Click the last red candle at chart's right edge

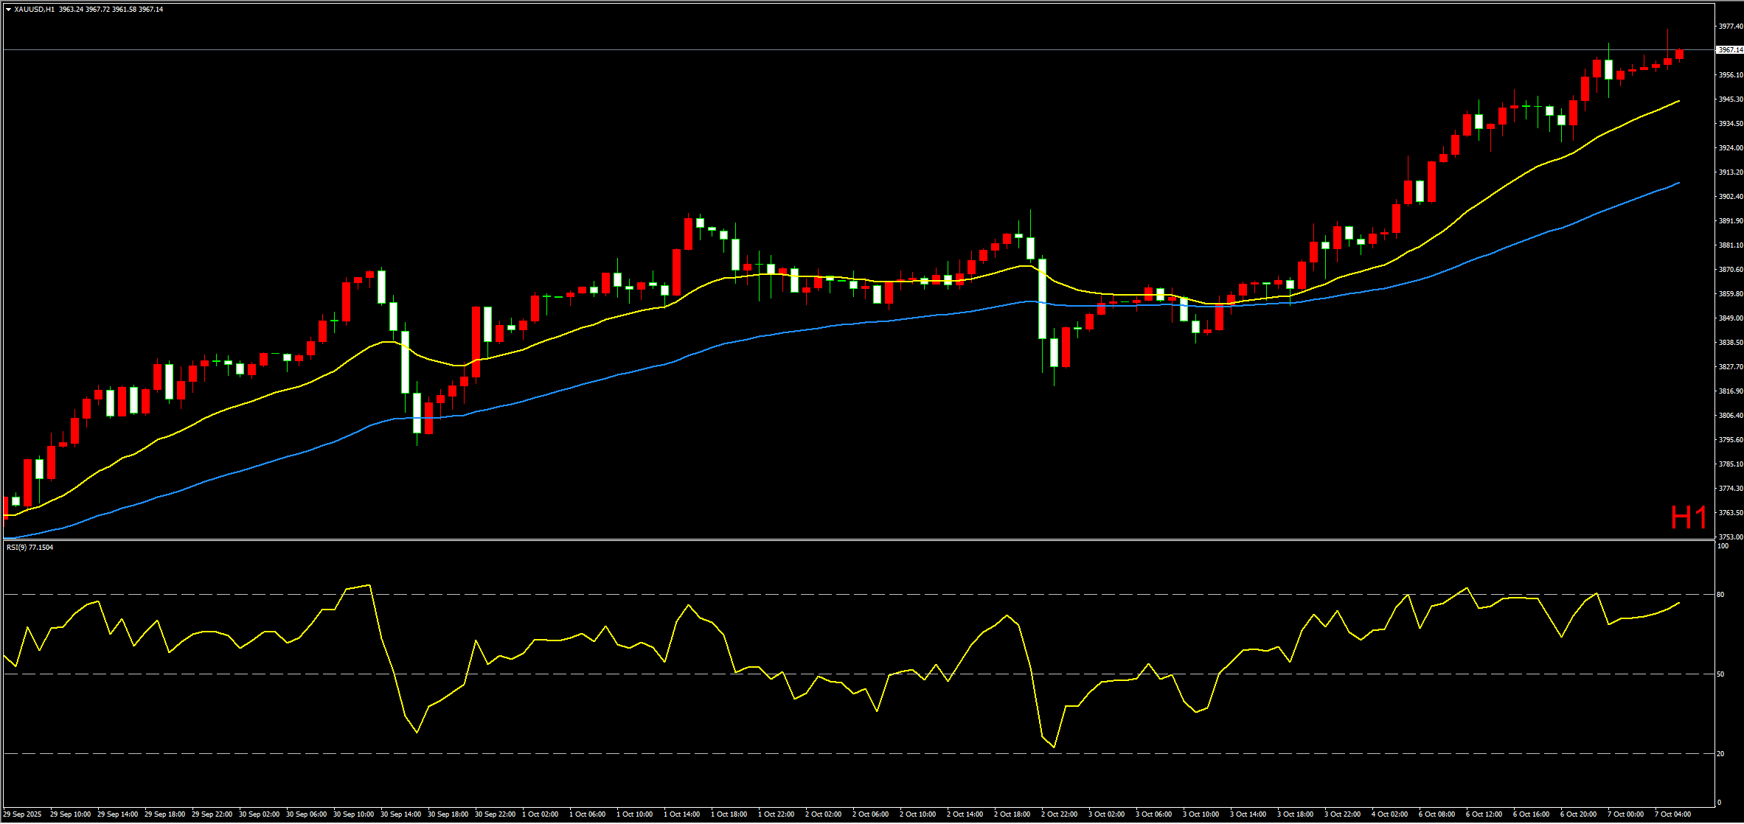click(1679, 55)
